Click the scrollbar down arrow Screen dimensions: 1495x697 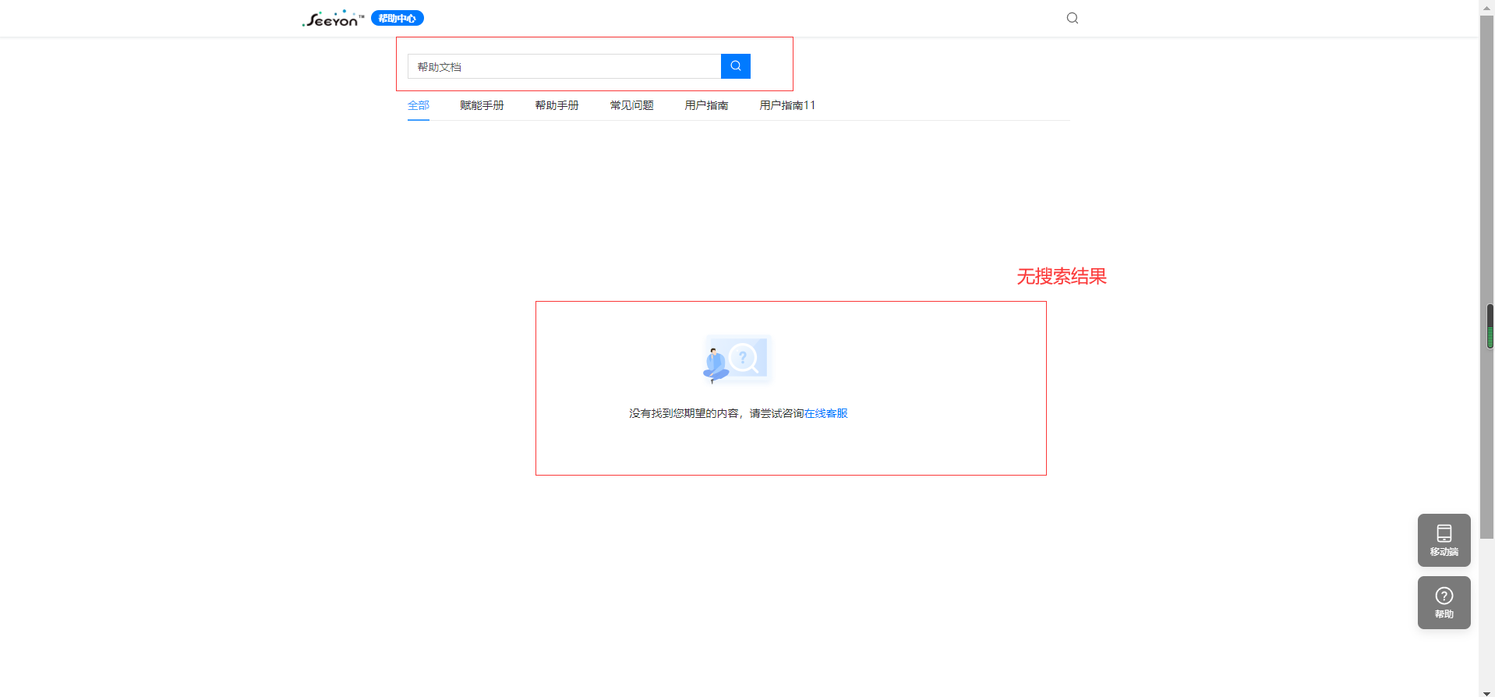click(1487, 692)
